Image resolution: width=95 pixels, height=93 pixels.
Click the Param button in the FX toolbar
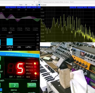click(21, 5)
